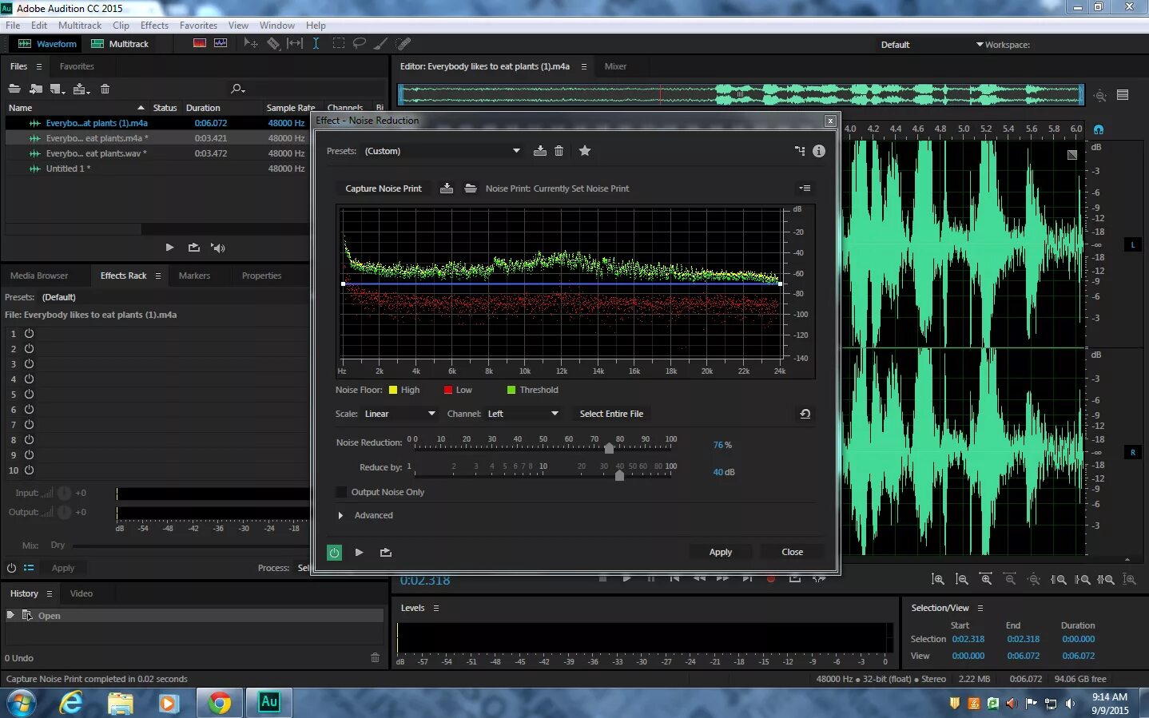Import File icon in Files panel

point(36,89)
